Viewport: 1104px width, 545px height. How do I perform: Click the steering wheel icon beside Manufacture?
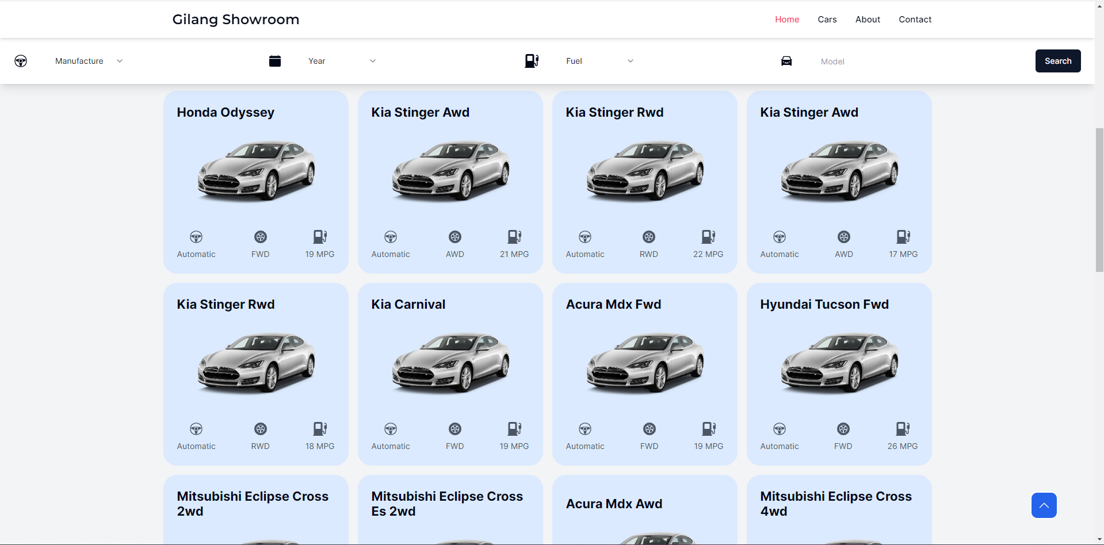click(21, 61)
